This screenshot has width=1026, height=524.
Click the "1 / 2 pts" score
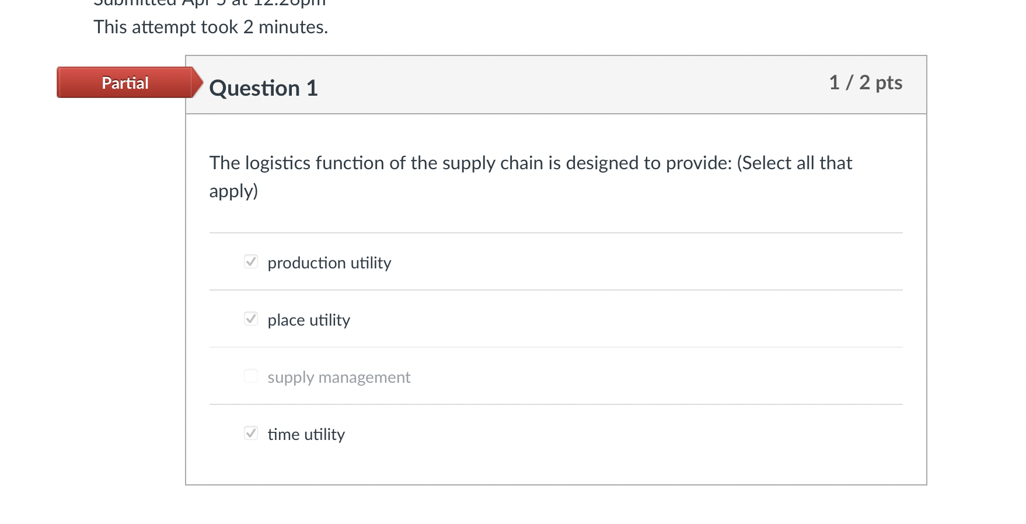[x=865, y=83]
